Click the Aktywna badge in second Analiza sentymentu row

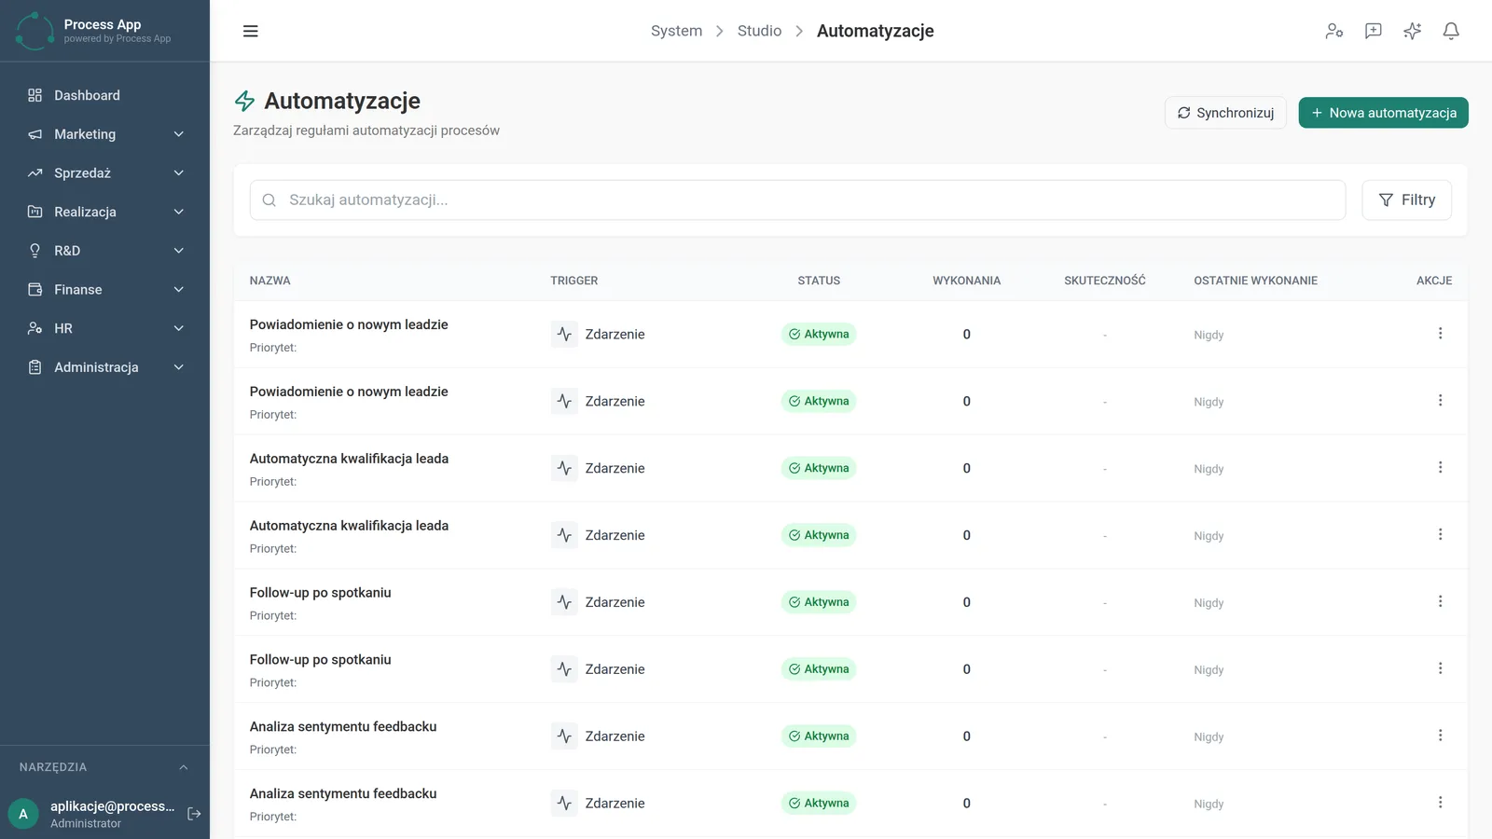pos(819,803)
